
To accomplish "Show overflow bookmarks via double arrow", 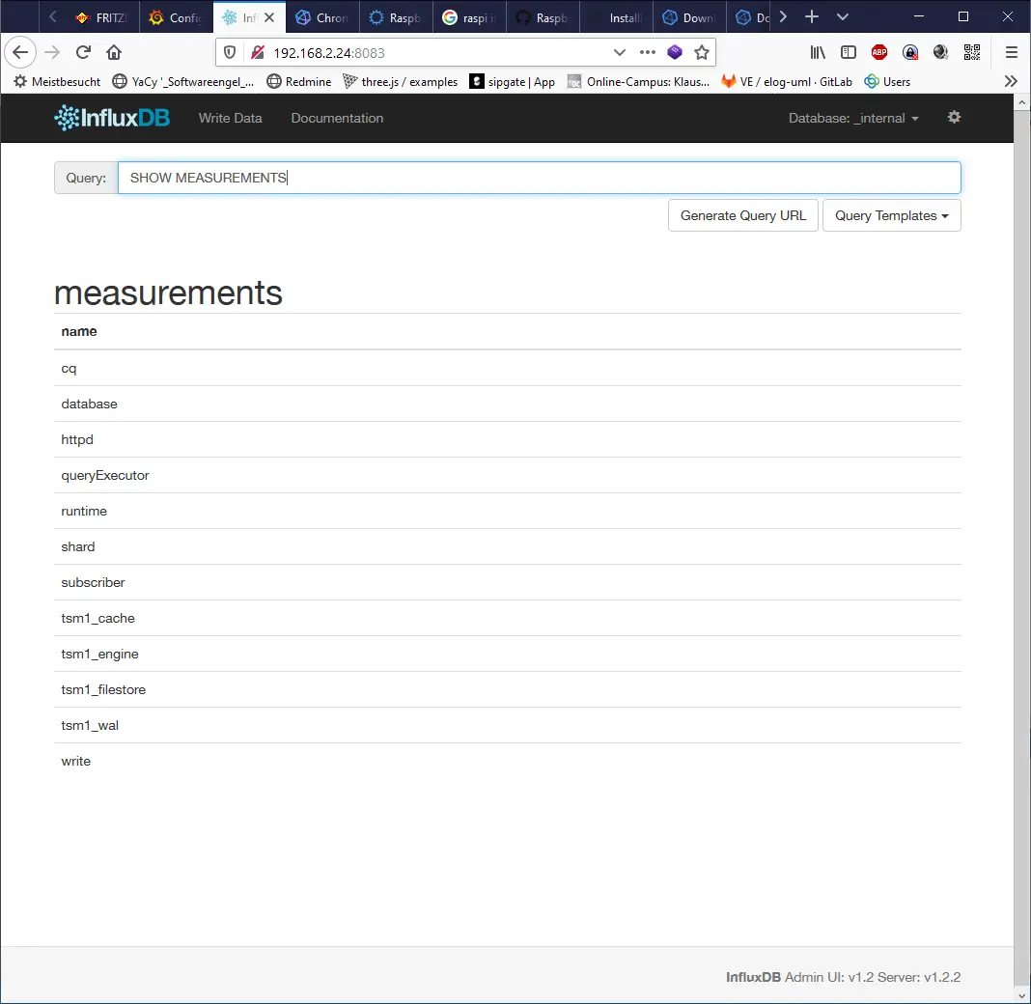I will tap(1010, 81).
